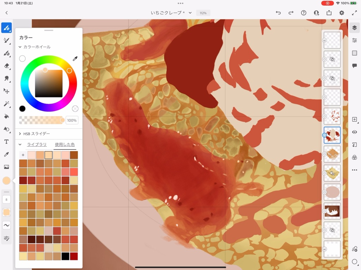The width and height of the screenshot is (361, 270).
Task: Edit brush size value 8
Action: pyautogui.click(x=6, y=200)
